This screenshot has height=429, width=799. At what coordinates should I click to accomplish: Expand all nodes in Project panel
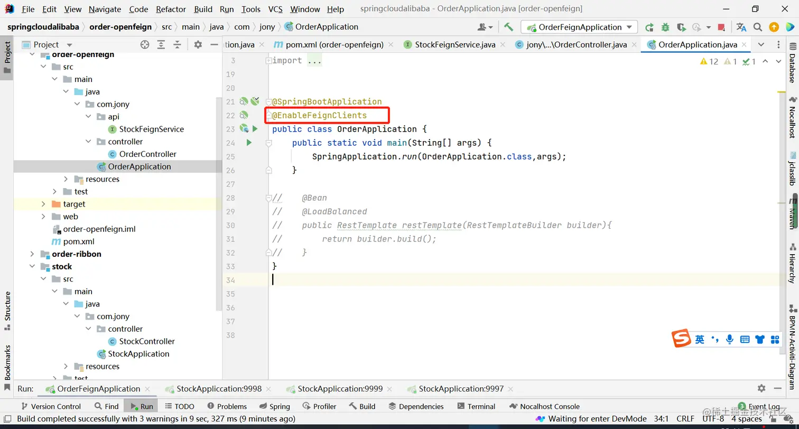pos(161,45)
